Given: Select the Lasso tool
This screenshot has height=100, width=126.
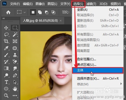Looking at the screenshot, I should 6,34.
